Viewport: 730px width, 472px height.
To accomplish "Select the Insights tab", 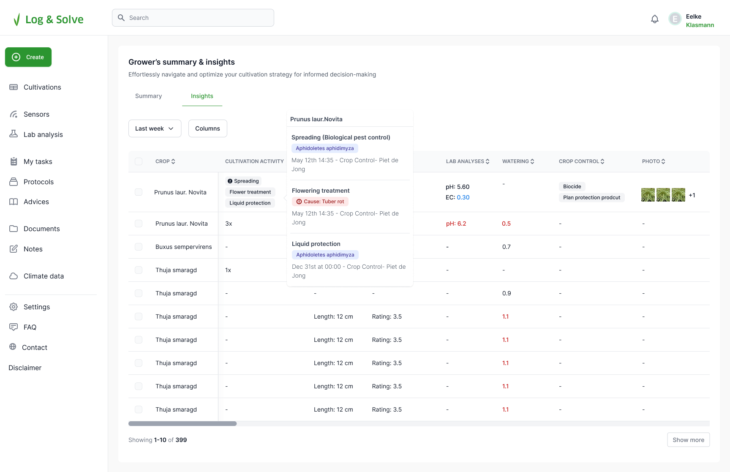I will coord(202,96).
